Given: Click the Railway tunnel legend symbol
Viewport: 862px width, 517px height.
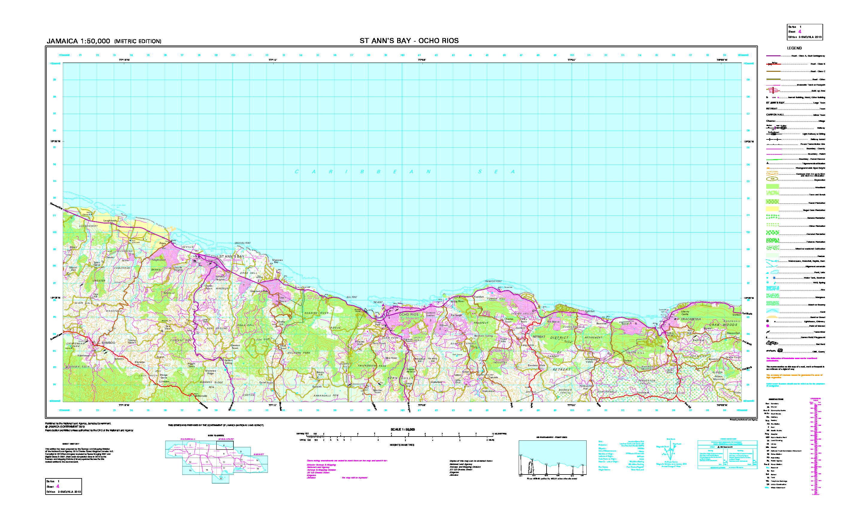Looking at the screenshot, I should pos(773,139).
